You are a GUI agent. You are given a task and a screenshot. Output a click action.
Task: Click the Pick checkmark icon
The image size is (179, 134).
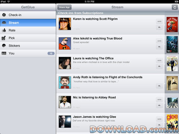pos(4,38)
